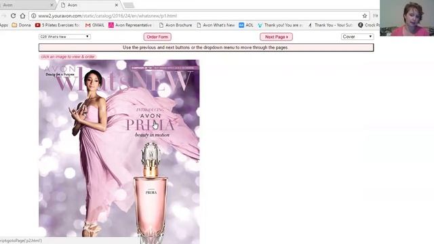
Task: Reload the page with the refresh icon
Action: tap(13, 16)
